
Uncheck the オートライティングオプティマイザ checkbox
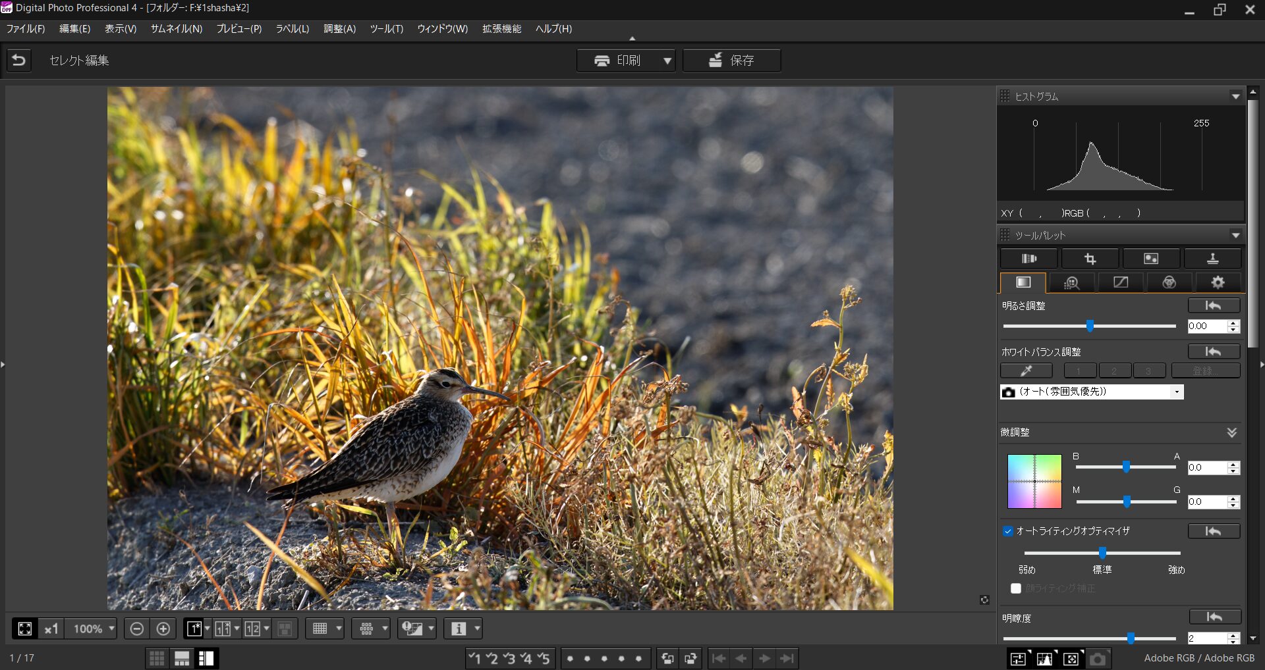coord(1007,531)
